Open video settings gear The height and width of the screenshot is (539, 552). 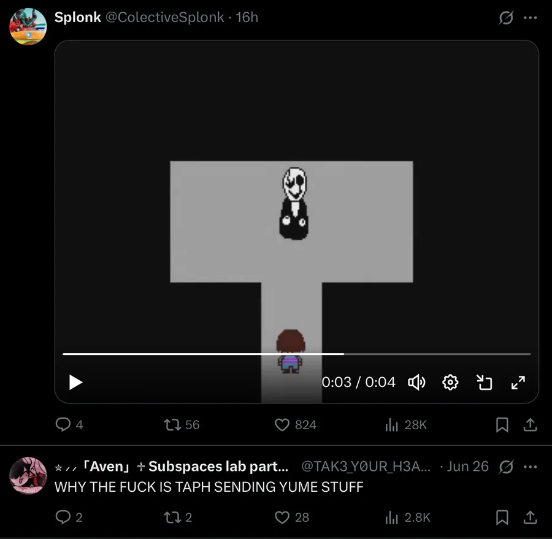[450, 383]
